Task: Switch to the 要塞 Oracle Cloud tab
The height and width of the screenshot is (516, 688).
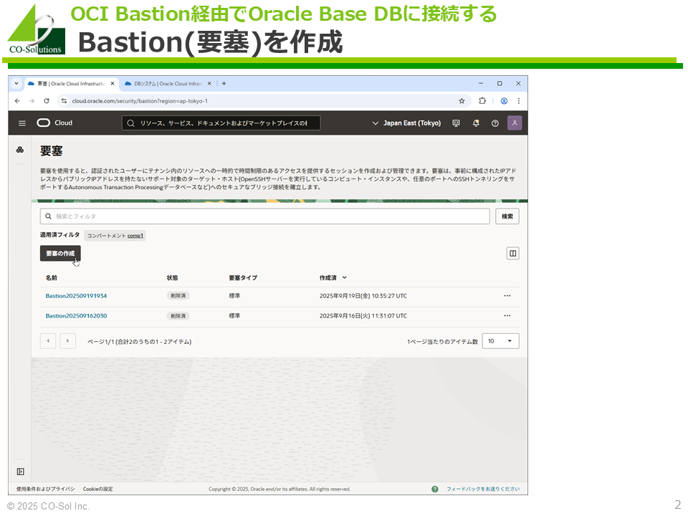Action: pyautogui.click(x=70, y=83)
